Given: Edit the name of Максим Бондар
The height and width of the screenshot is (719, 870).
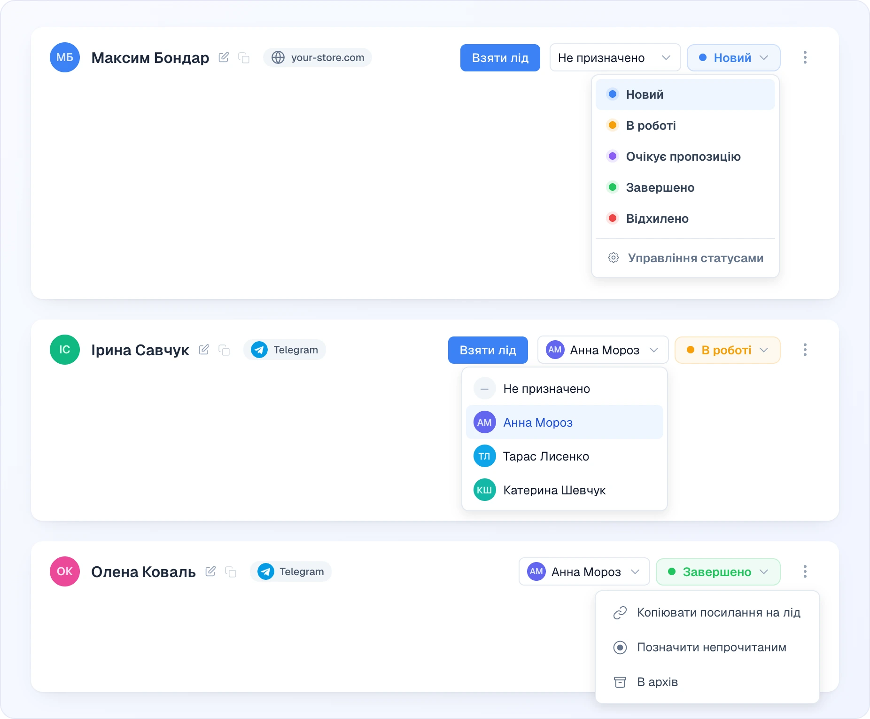Looking at the screenshot, I should (x=224, y=57).
